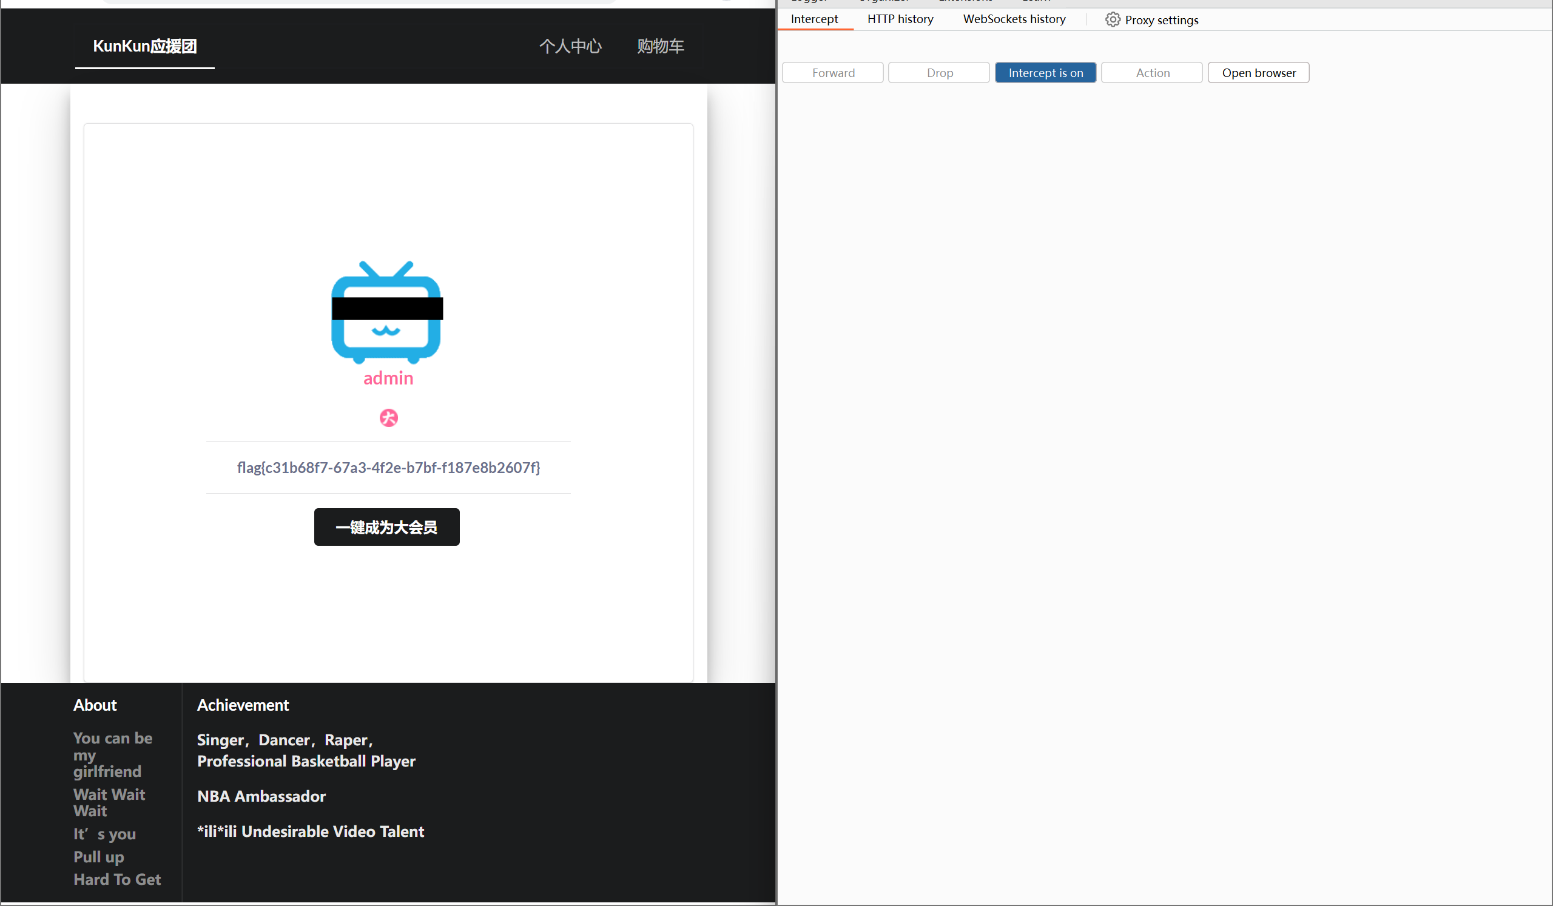Click the 'Singer, Dancer, Raper,' line

click(285, 740)
